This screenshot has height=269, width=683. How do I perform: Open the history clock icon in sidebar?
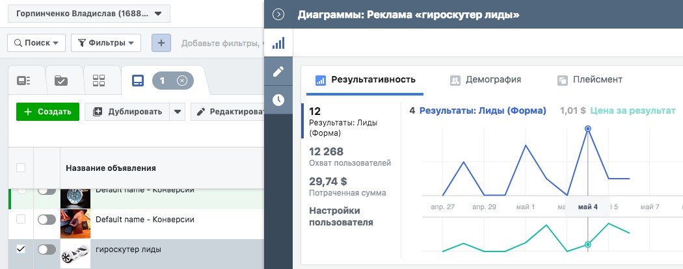[x=278, y=100]
